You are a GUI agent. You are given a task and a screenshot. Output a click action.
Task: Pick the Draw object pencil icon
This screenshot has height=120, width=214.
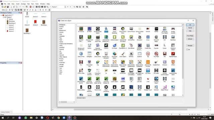click(x=123, y=54)
